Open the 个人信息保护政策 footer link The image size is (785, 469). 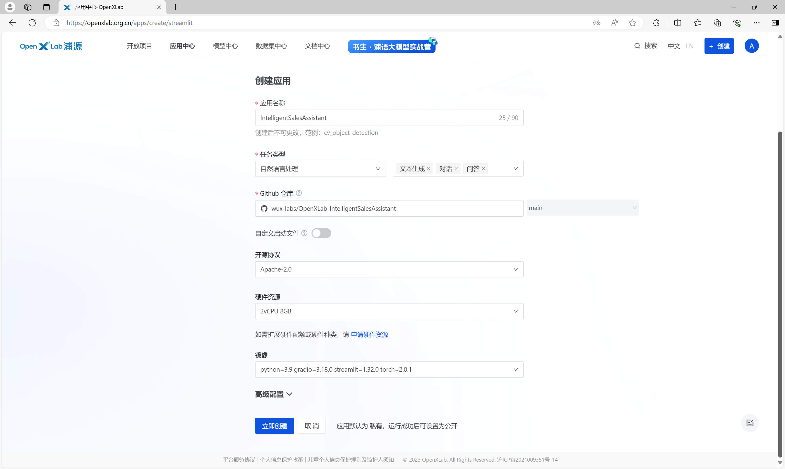tap(281, 460)
